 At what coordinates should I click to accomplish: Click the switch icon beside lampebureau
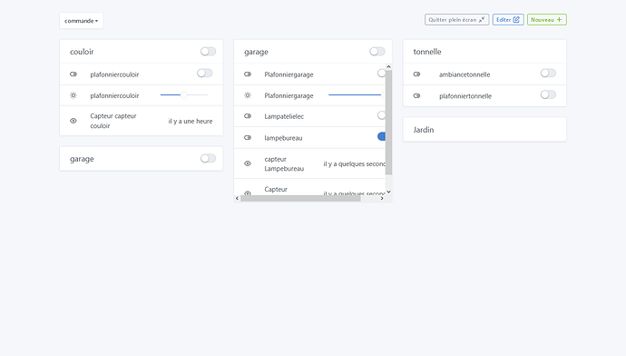point(248,138)
